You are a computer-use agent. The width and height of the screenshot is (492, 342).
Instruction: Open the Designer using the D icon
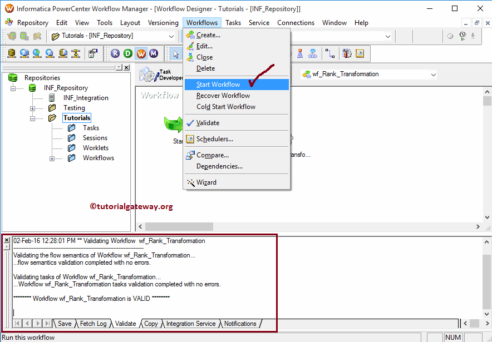coord(129,53)
